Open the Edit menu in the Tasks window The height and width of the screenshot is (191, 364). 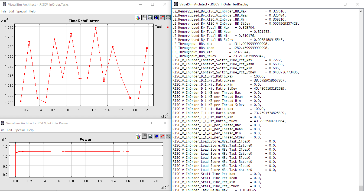click(x=11, y=11)
